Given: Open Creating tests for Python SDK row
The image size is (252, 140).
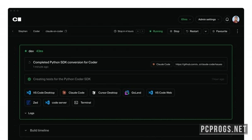Looking at the screenshot, I should coord(126,79).
